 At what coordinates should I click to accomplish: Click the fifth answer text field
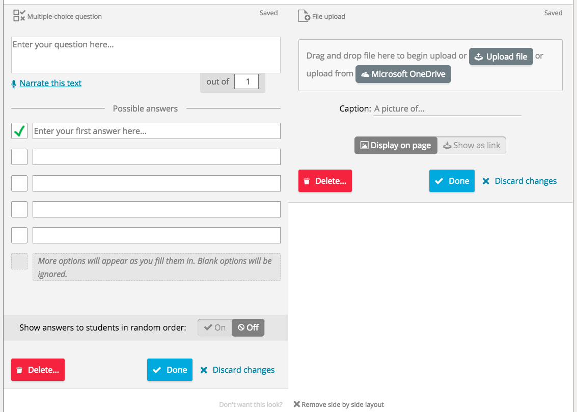[x=156, y=235]
